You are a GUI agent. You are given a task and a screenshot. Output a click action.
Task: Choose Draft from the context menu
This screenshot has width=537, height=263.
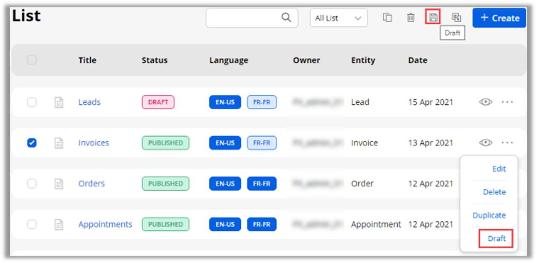click(496, 239)
